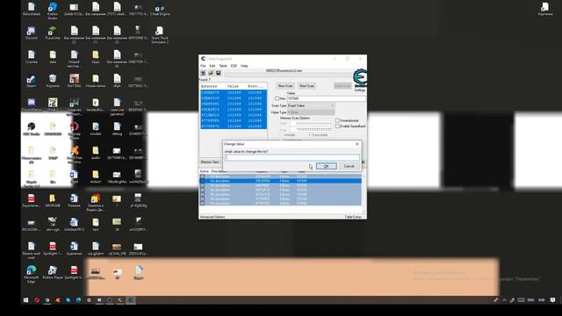The image size is (562, 316).
Task: Open the Avast Free Antivirus desktop shortcut
Action: click(74, 154)
